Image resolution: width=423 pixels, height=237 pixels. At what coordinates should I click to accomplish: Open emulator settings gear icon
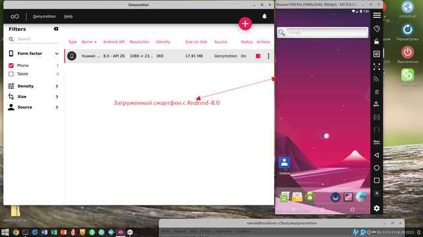[377, 208]
